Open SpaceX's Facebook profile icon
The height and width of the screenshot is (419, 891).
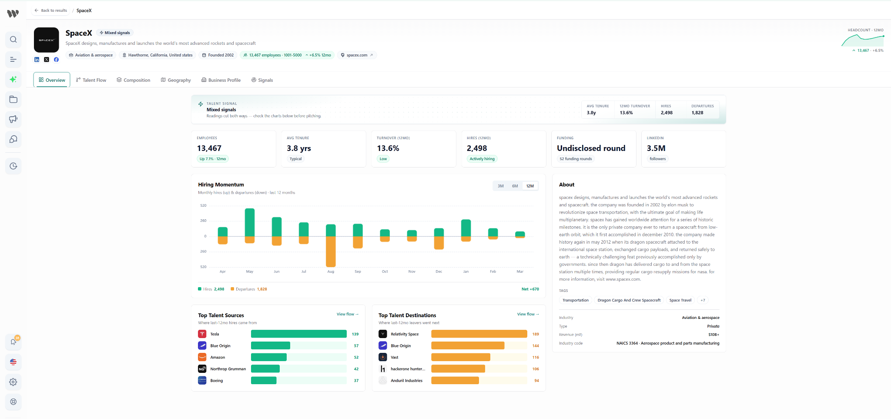pyautogui.click(x=56, y=60)
